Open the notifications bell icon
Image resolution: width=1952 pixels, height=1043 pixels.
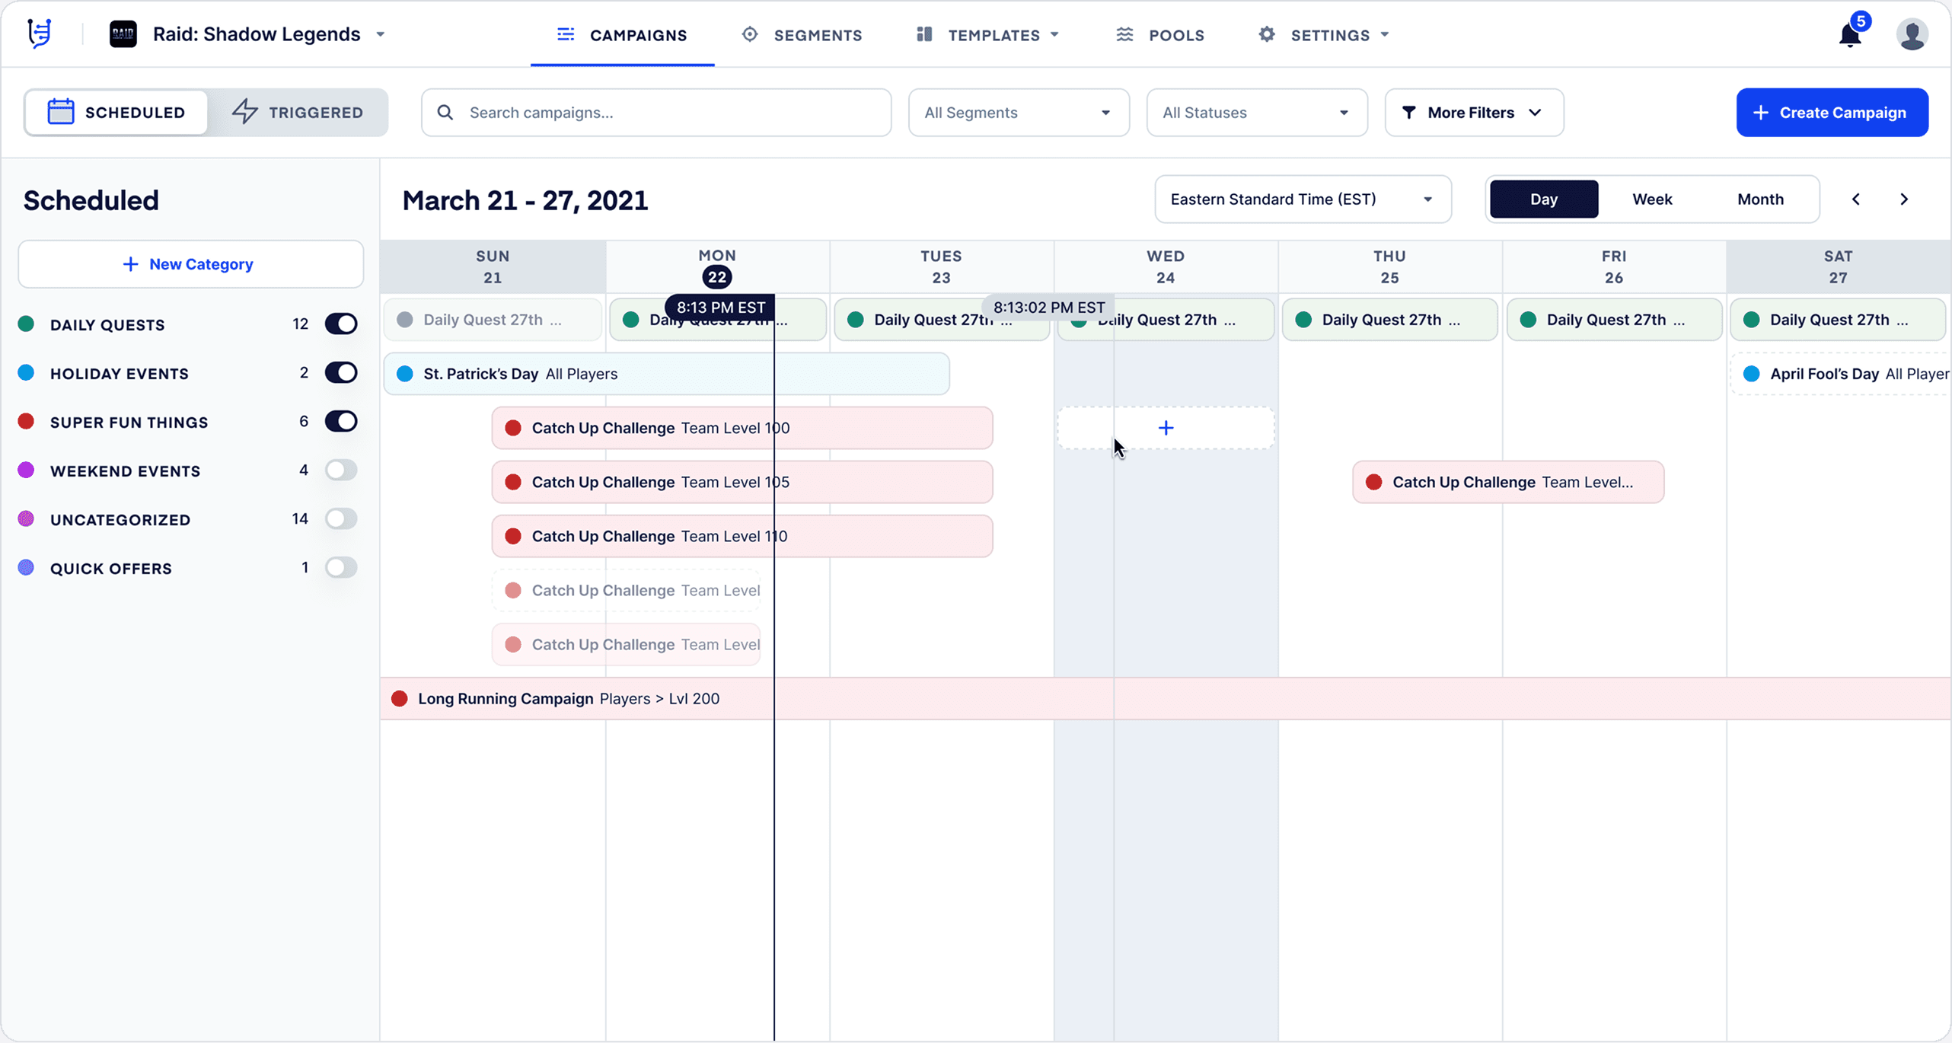click(x=1849, y=36)
